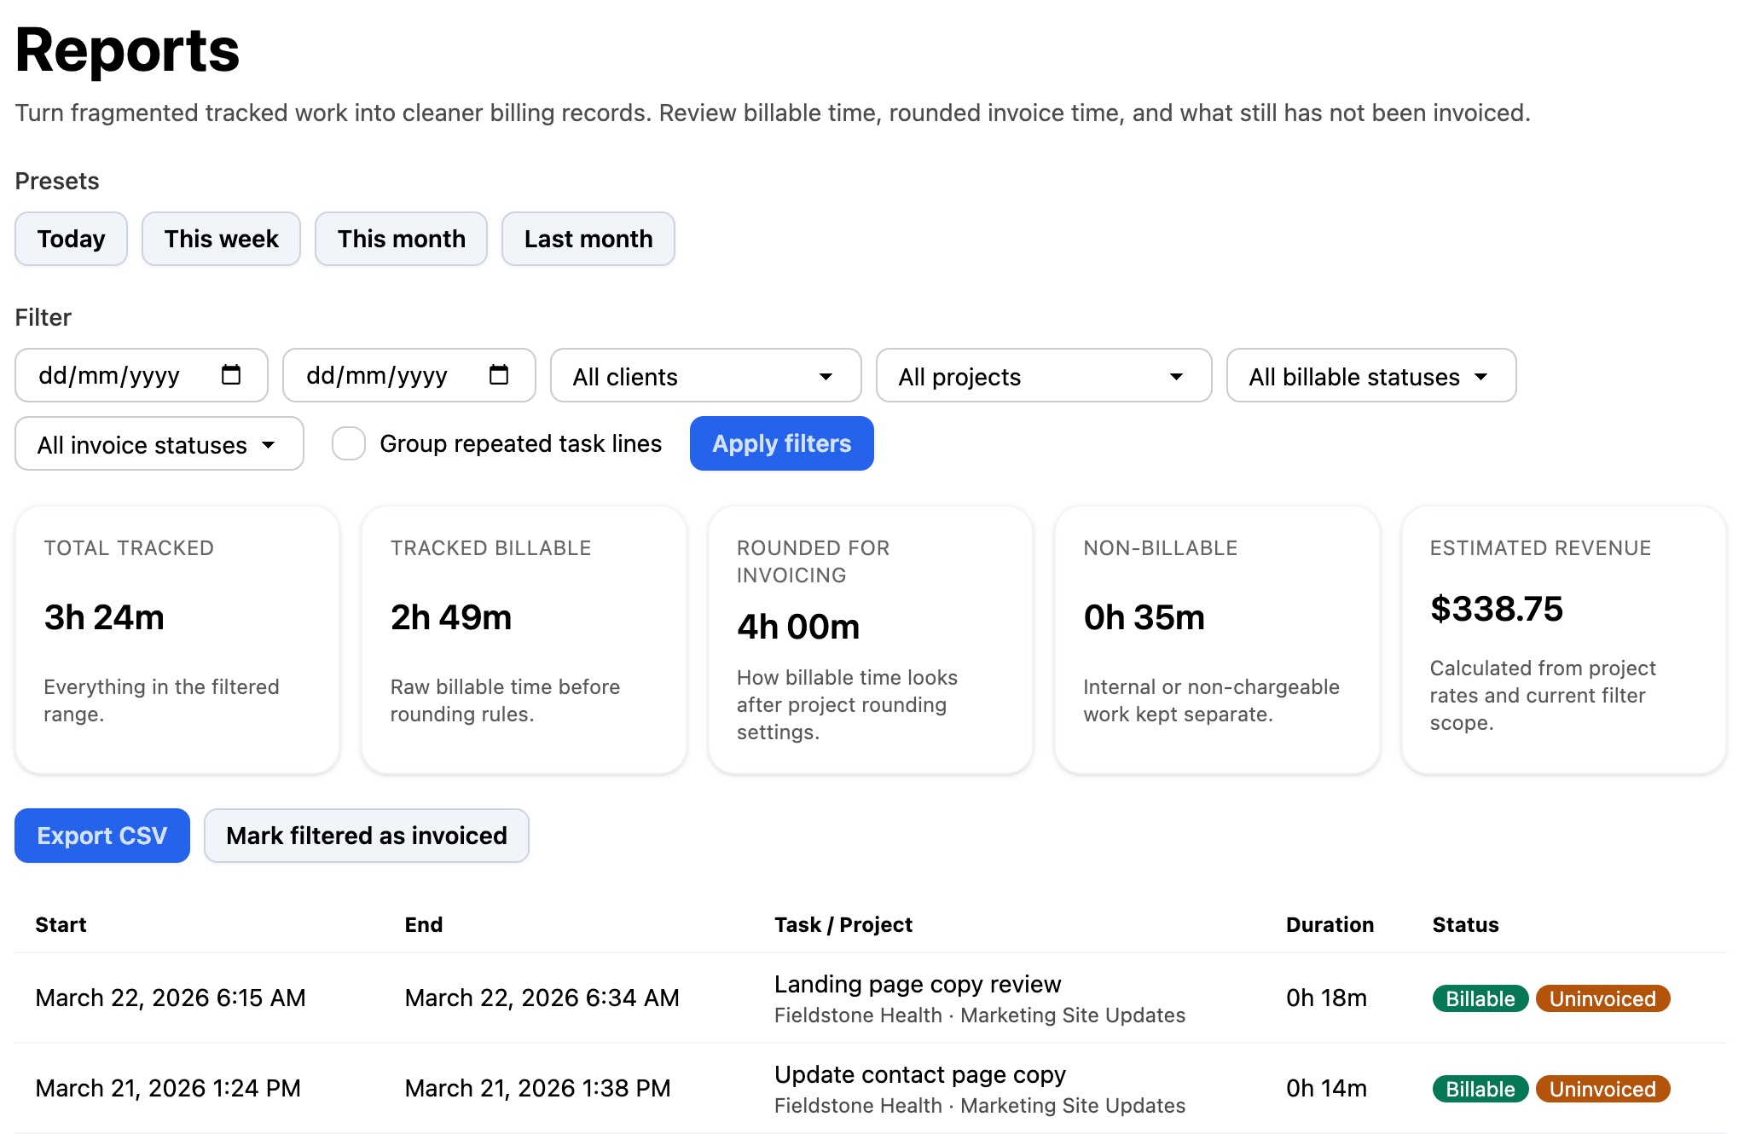The image size is (1744, 1134).
Task: Open the All projects dropdown
Action: coord(1042,375)
